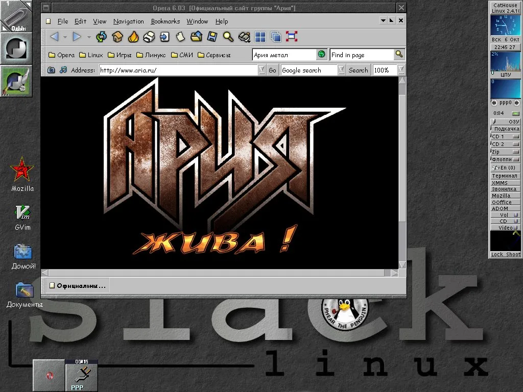The width and height of the screenshot is (523, 392).
Task: Open a file with the folder icon
Action: (x=197, y=37)
